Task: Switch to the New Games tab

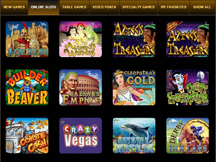Action: (14, 7)
